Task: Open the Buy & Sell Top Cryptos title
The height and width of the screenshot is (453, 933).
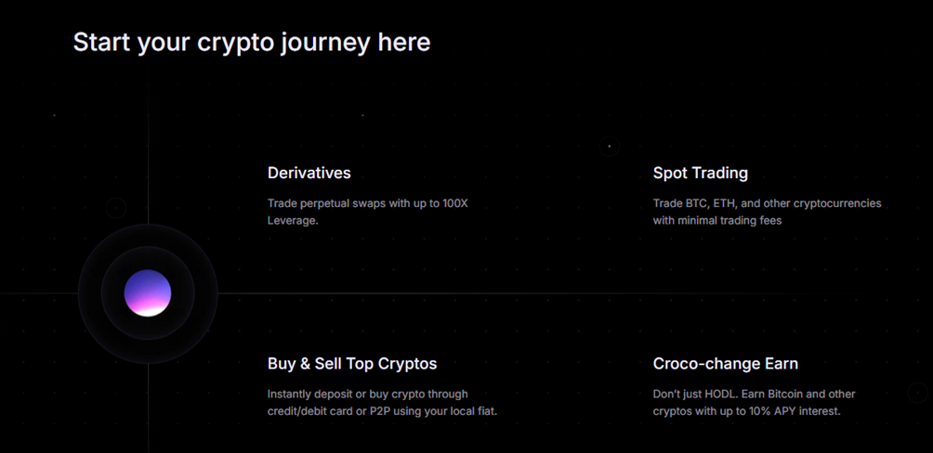Action: [x=352, y=363]
